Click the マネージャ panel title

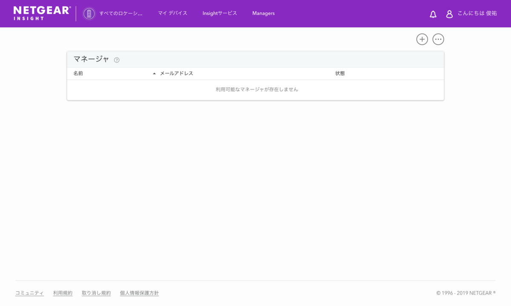[x=92, y=59]
